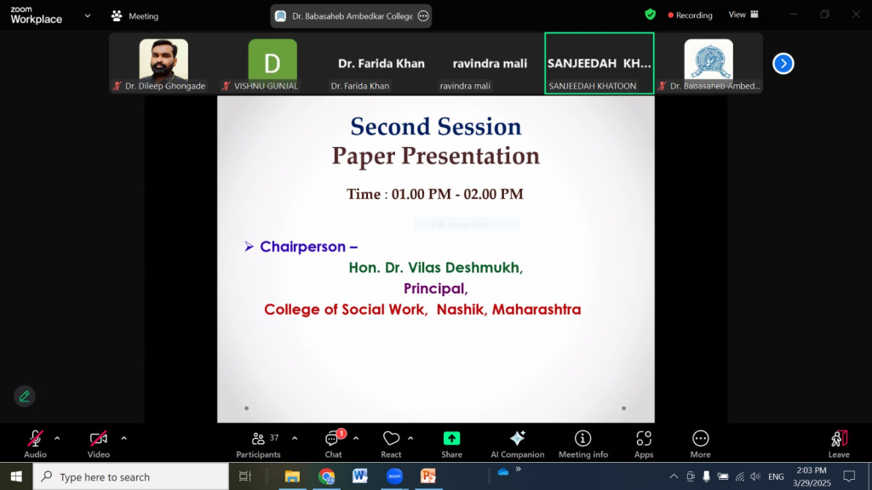Open the Chat panel

pyautogui.click(x=333, y=443)
